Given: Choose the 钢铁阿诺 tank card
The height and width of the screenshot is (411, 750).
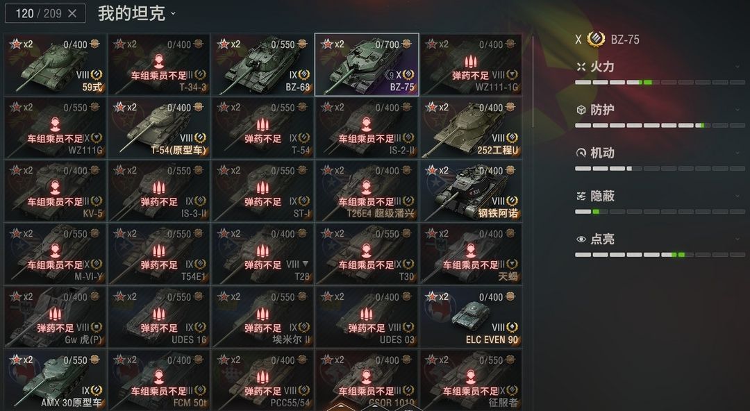Looking at the screenshot, I should pyautogui.click(x=470, y=190).
